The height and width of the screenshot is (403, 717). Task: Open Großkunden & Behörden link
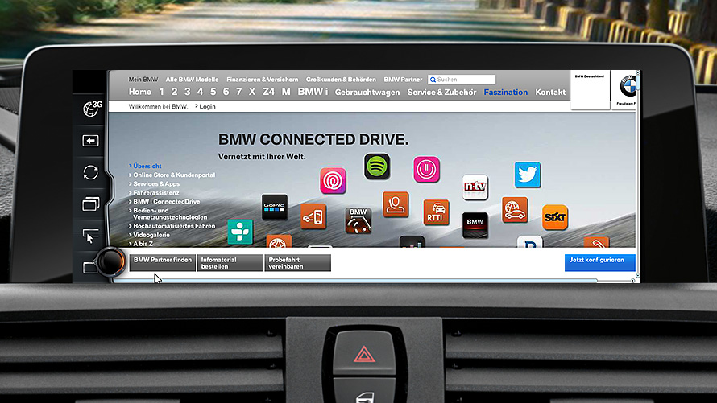point(341,80)
